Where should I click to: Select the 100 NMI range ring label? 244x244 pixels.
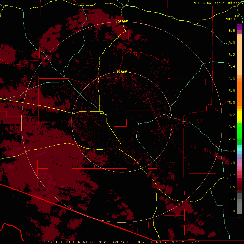coord(122,21)
